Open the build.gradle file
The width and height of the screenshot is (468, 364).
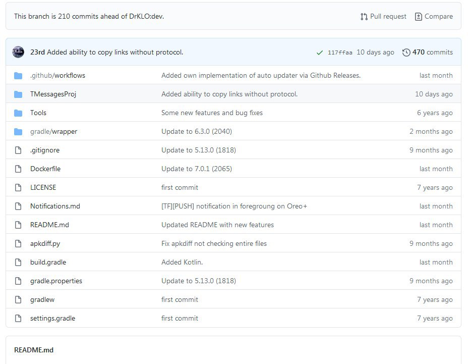coord(48,263)
